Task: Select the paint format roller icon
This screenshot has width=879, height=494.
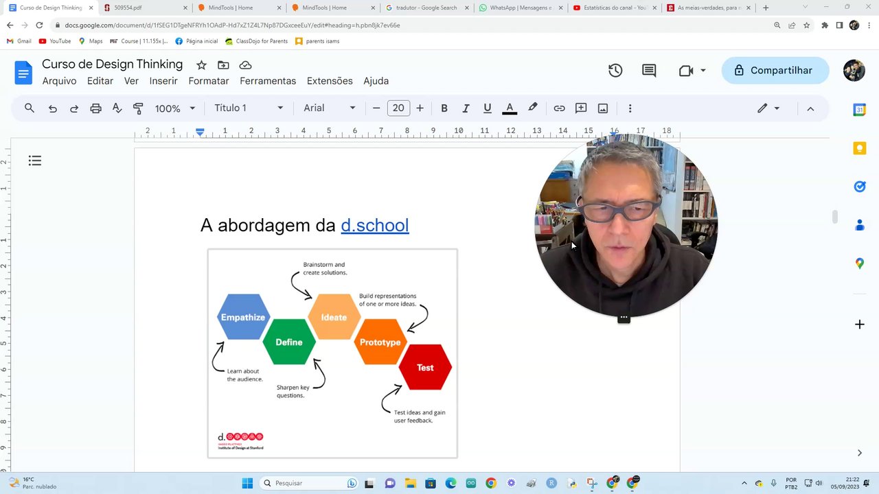Action: 138,108
